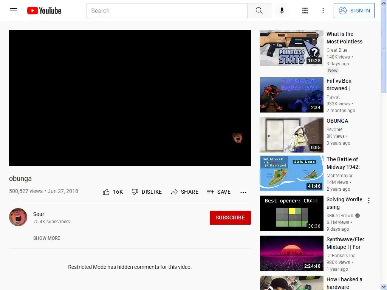Click the DISLIKE thumbs-down button
Screen dimensions: 387x290
(147, 192)
